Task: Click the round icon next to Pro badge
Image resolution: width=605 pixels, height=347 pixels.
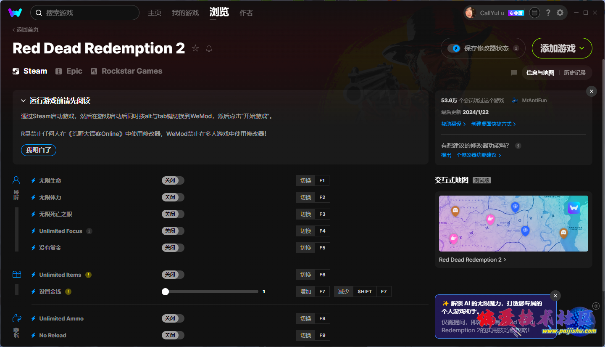Action: tap(534, 13)
